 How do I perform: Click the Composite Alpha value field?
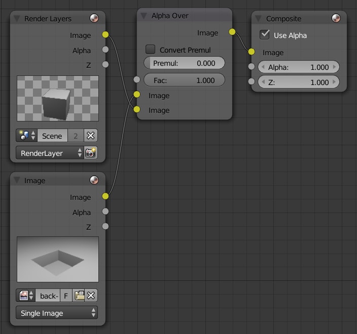299,67
